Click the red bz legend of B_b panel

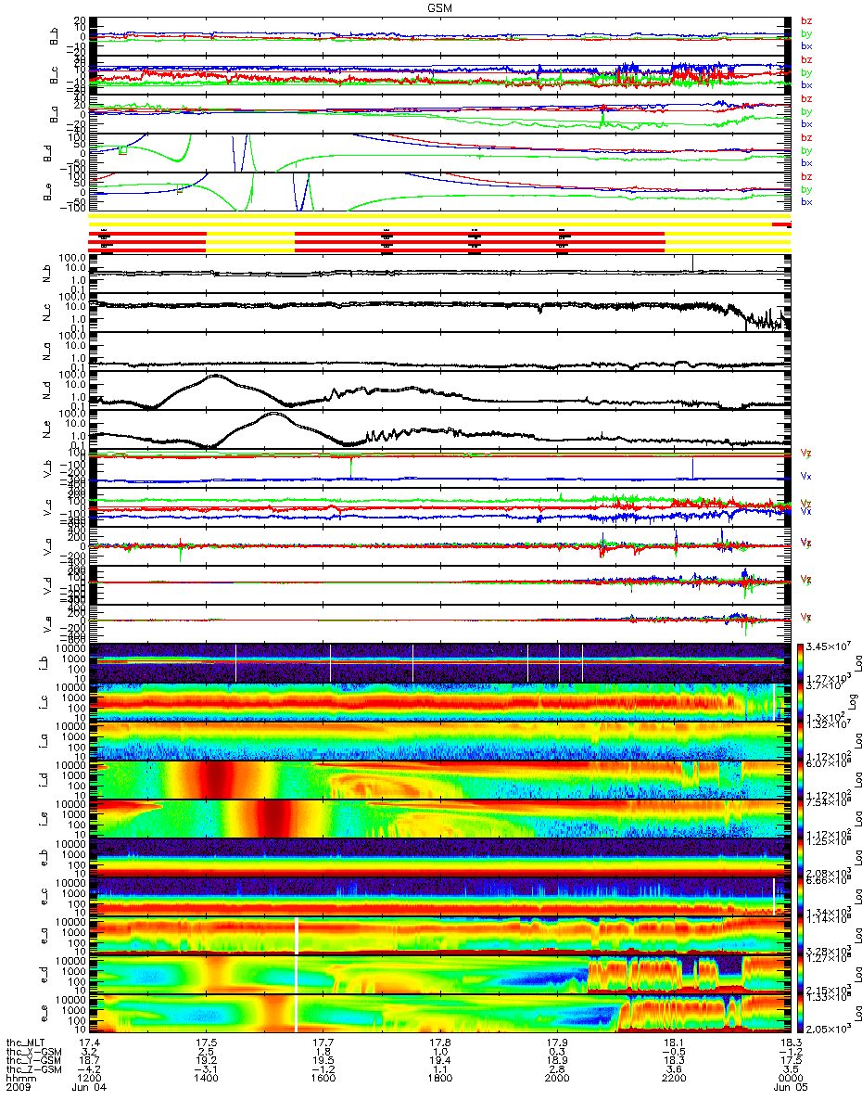pyautogui.click(x=806, y=21)
